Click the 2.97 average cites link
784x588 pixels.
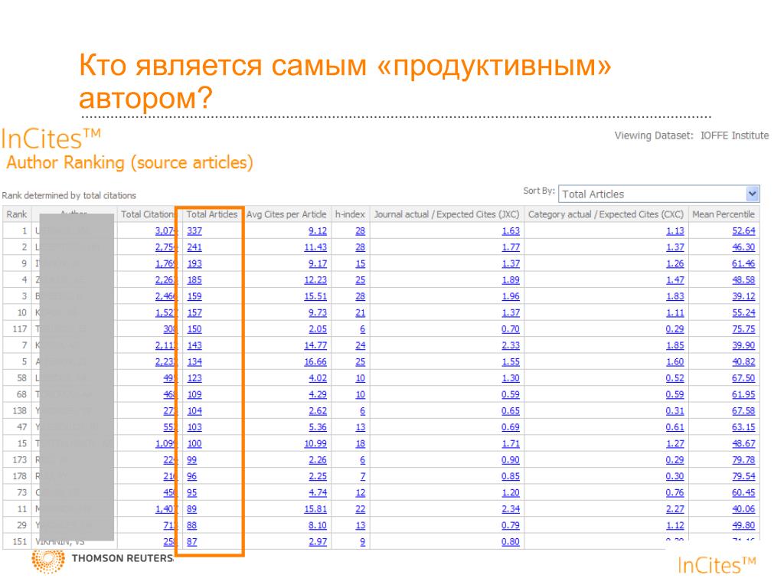coord(318,542)
